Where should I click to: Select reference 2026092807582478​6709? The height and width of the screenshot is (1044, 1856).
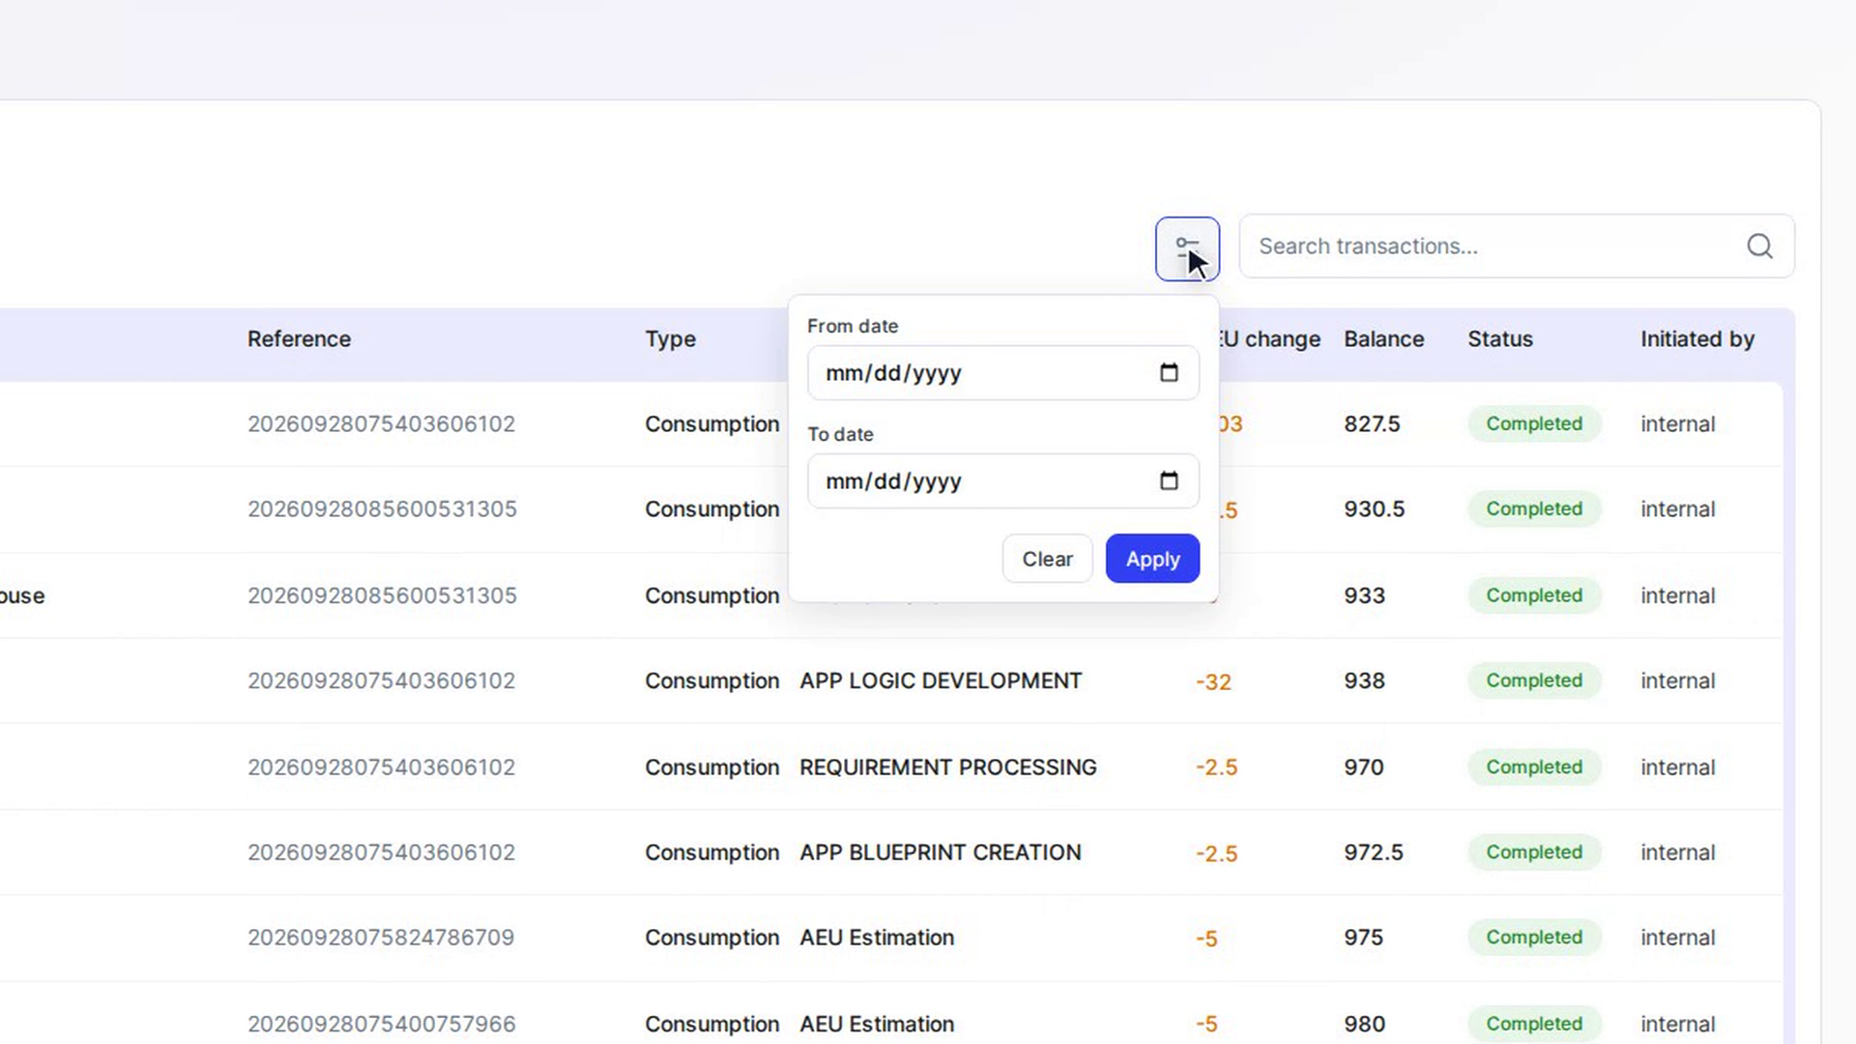click(x=381, y=938)
